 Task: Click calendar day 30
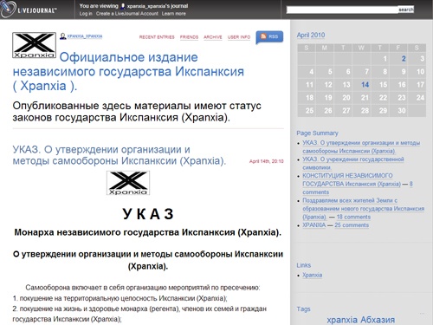pyautogui.click(x=402, y=111)
